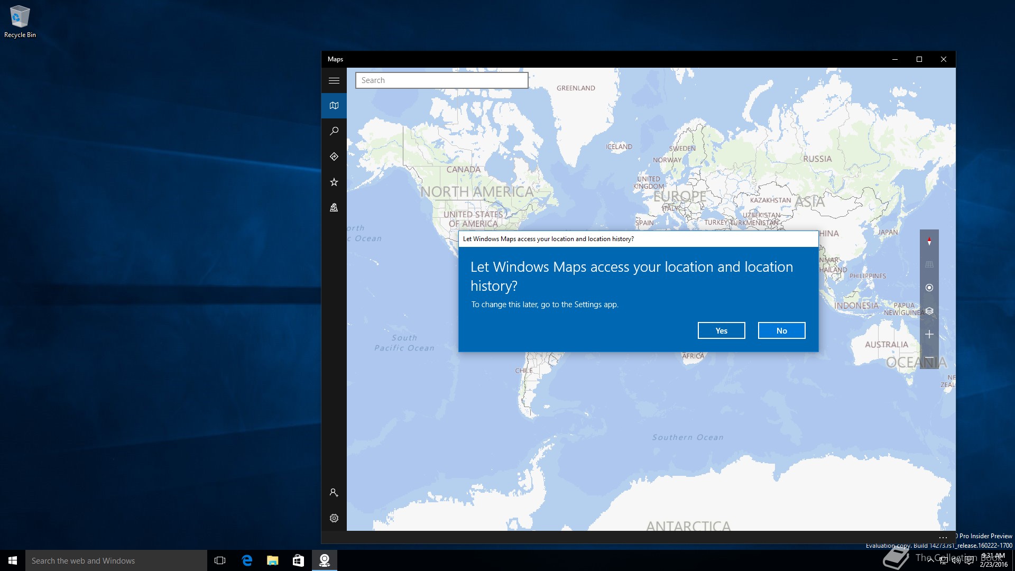Screen dimensions: 1015x571
Task: Click the ANTARCTICA label on the map
Action: tap(688, 526)
